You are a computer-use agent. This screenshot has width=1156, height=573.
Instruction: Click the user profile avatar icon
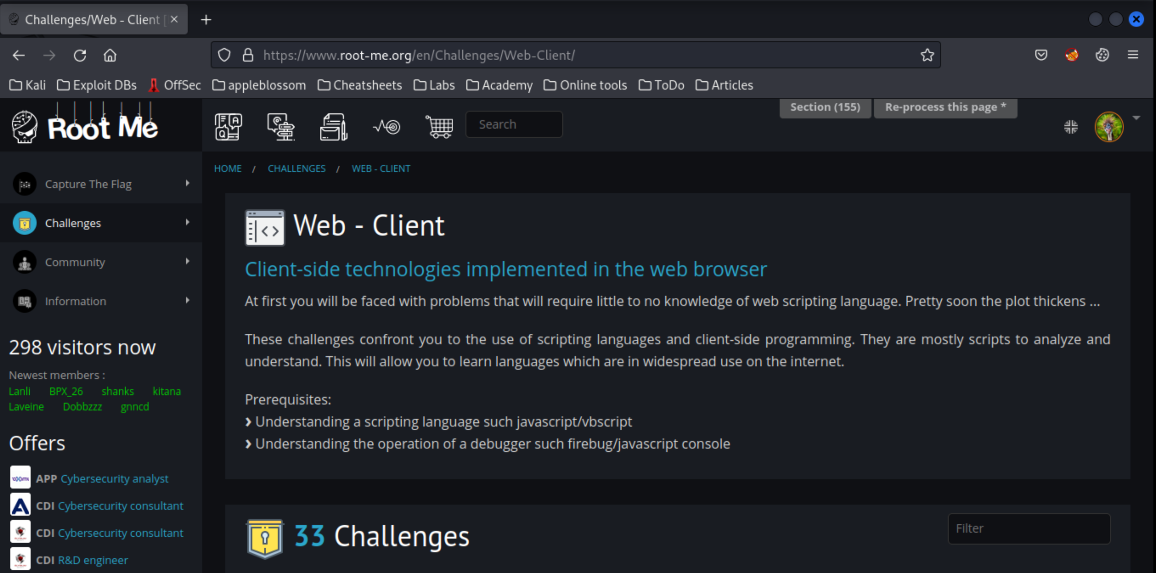click(1108, 125)
